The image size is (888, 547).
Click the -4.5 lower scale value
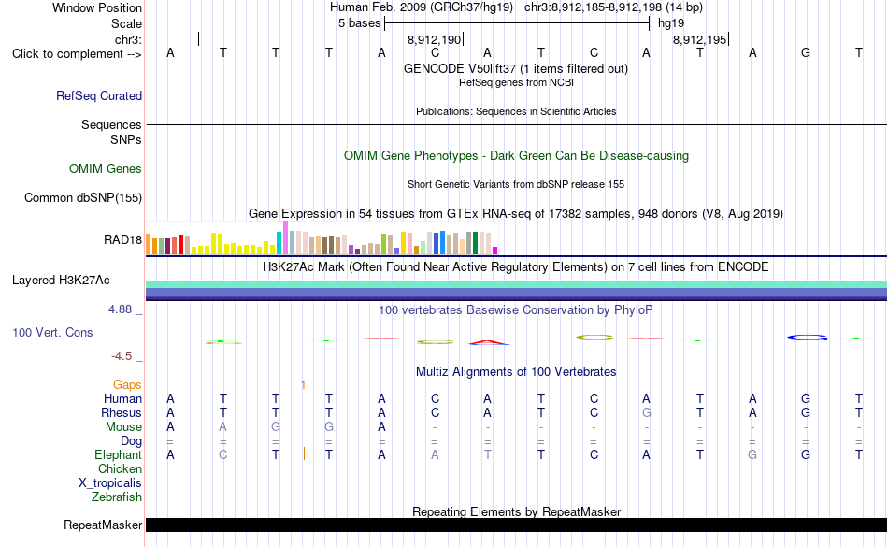click(122, 355)
